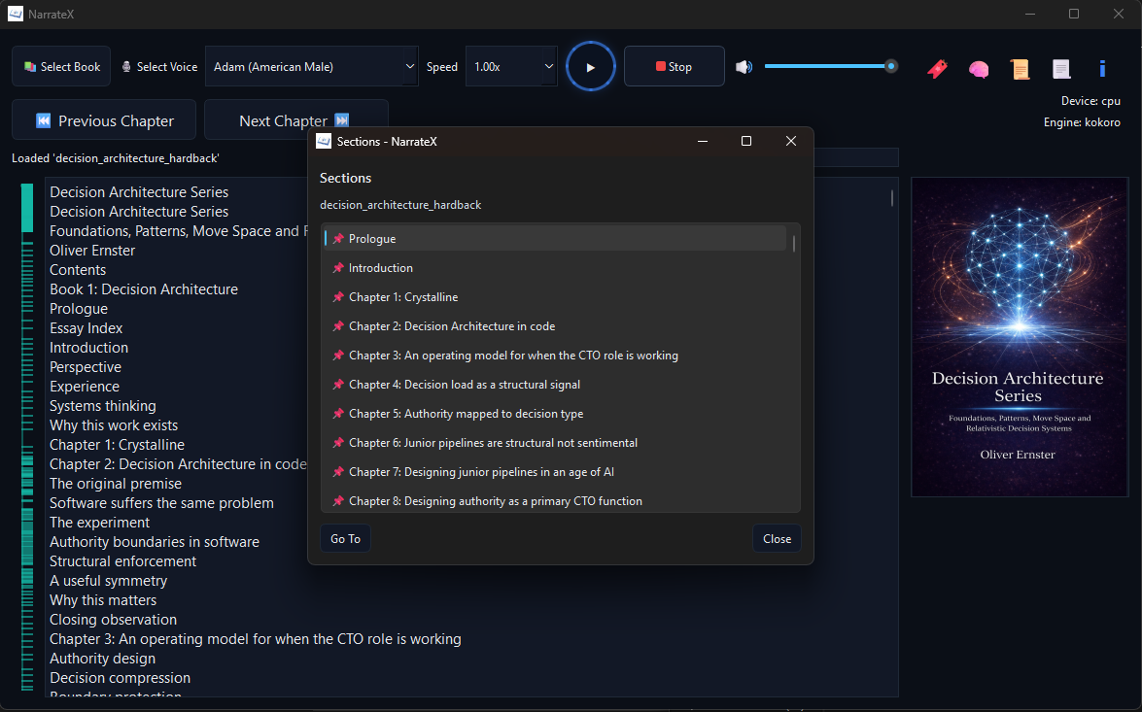Click the volume slider handle
Viewport: 1142px width, 712px height.
pyautogui.click(x=890, y=66)
